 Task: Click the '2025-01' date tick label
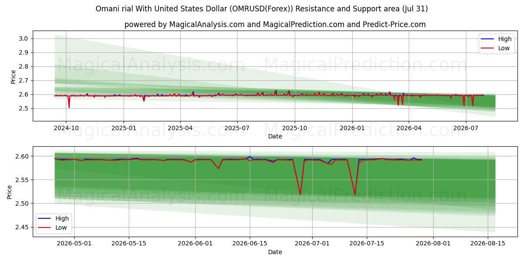[124, 128]
